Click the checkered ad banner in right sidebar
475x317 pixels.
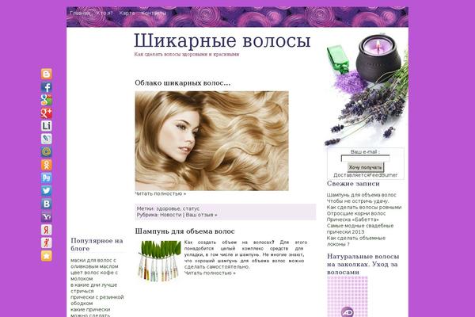pos(348,296)
